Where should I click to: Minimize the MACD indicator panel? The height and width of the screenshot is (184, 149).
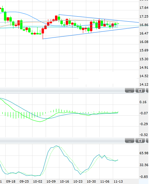[130, 90]
